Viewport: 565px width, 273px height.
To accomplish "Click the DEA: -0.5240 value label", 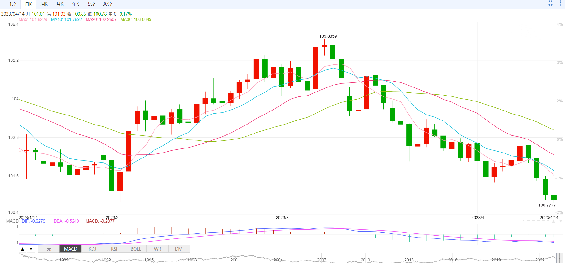I will point(66,221).
